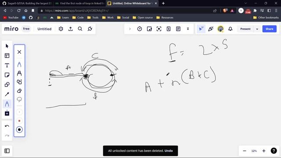Open the browser extensions puzzle icon
281x158 pixels.
pos(255,11)
